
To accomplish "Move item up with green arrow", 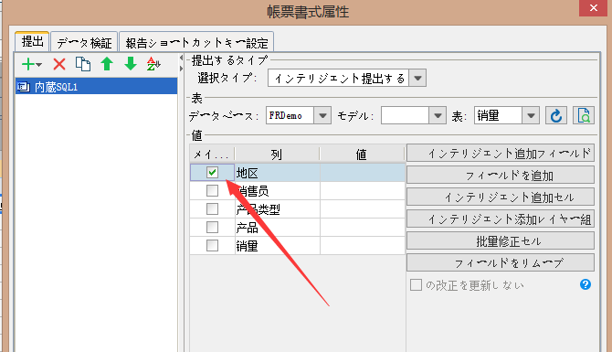I will click(x=107, y=64).
